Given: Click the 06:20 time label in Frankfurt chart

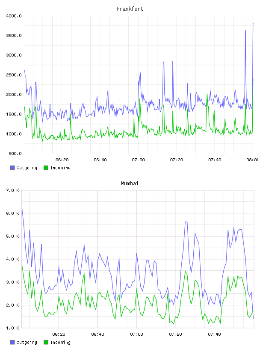Looking at the screenshot, I should pyautogui.click(x=62, y=160).
